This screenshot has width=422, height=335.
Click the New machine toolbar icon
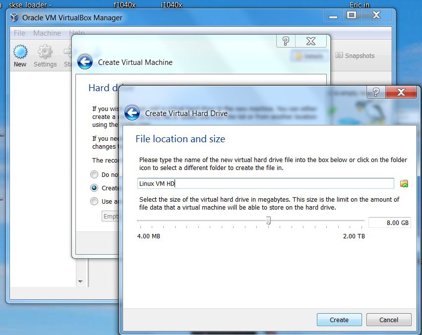click(20, 56)
